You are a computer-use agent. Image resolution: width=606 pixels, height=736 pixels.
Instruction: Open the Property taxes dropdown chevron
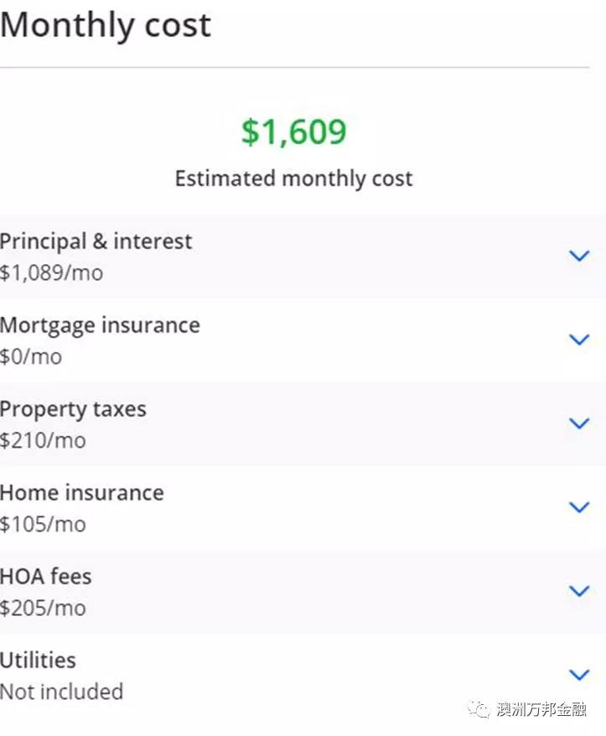(579, 423)
